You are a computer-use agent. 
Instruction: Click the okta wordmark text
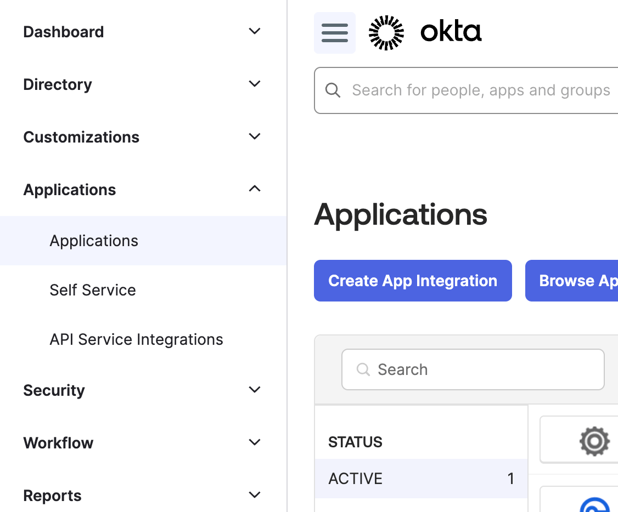coord(451,31)
